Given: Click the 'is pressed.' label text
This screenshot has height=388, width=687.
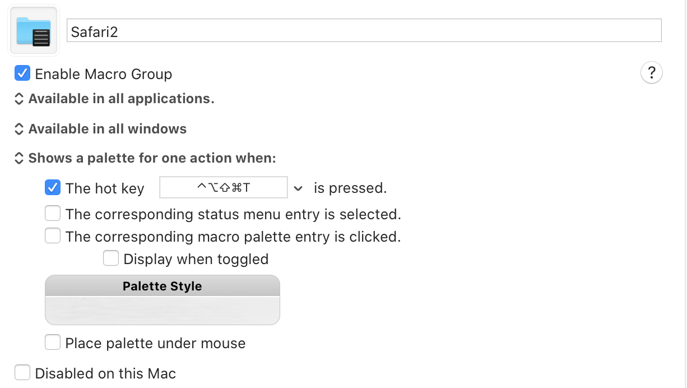Looking at the screenshot, I should (x=350, y=188).
